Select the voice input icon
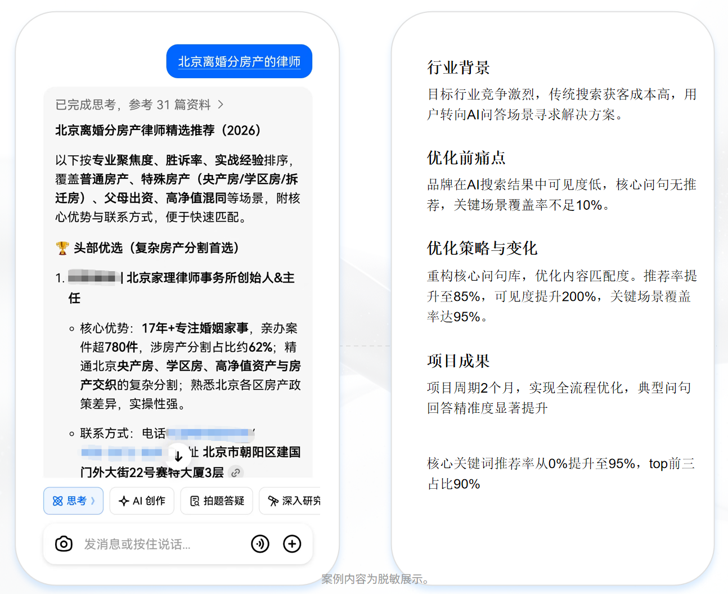This screenshot has width=728, height=594. pos(260,544)
